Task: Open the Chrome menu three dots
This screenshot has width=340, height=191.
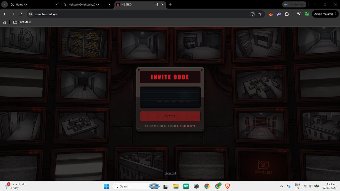Action: click(336, 14)
